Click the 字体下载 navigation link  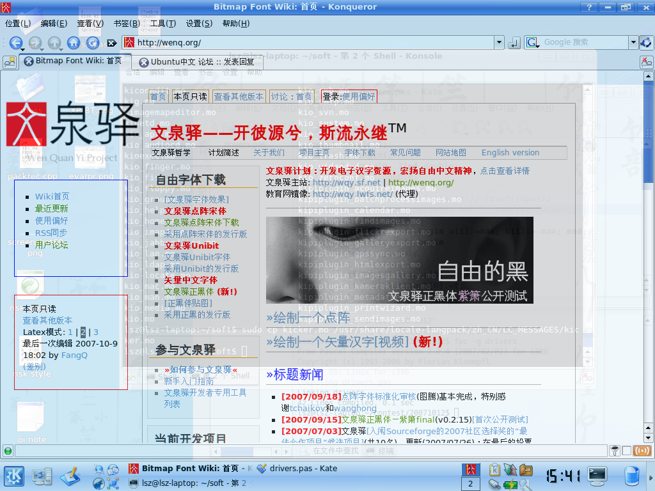coord(359,153)
